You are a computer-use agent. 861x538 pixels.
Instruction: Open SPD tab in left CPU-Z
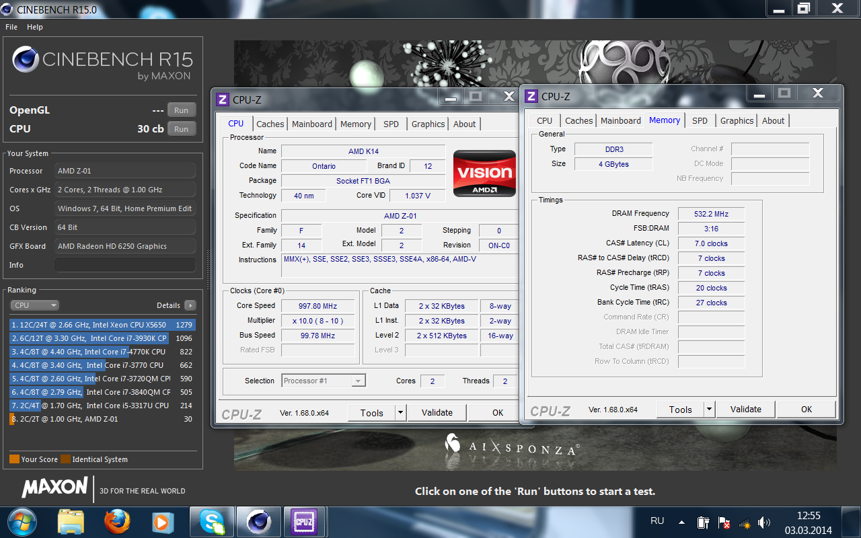(x=391, y=124)
